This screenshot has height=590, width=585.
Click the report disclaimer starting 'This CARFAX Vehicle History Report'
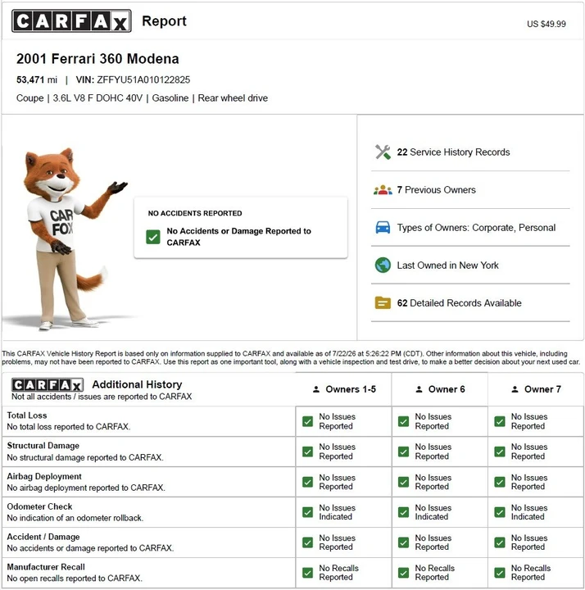click(x=291, y=358)
